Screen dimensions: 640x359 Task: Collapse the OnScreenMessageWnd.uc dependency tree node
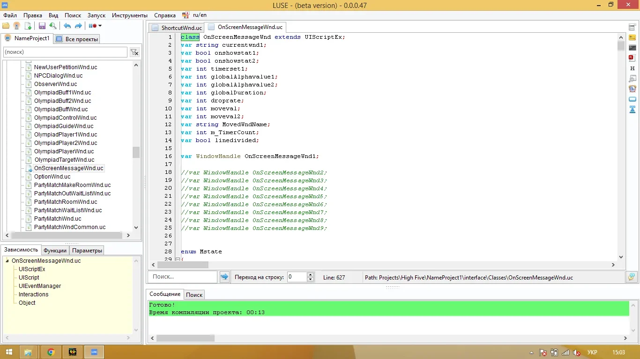(x=7, y=261)
